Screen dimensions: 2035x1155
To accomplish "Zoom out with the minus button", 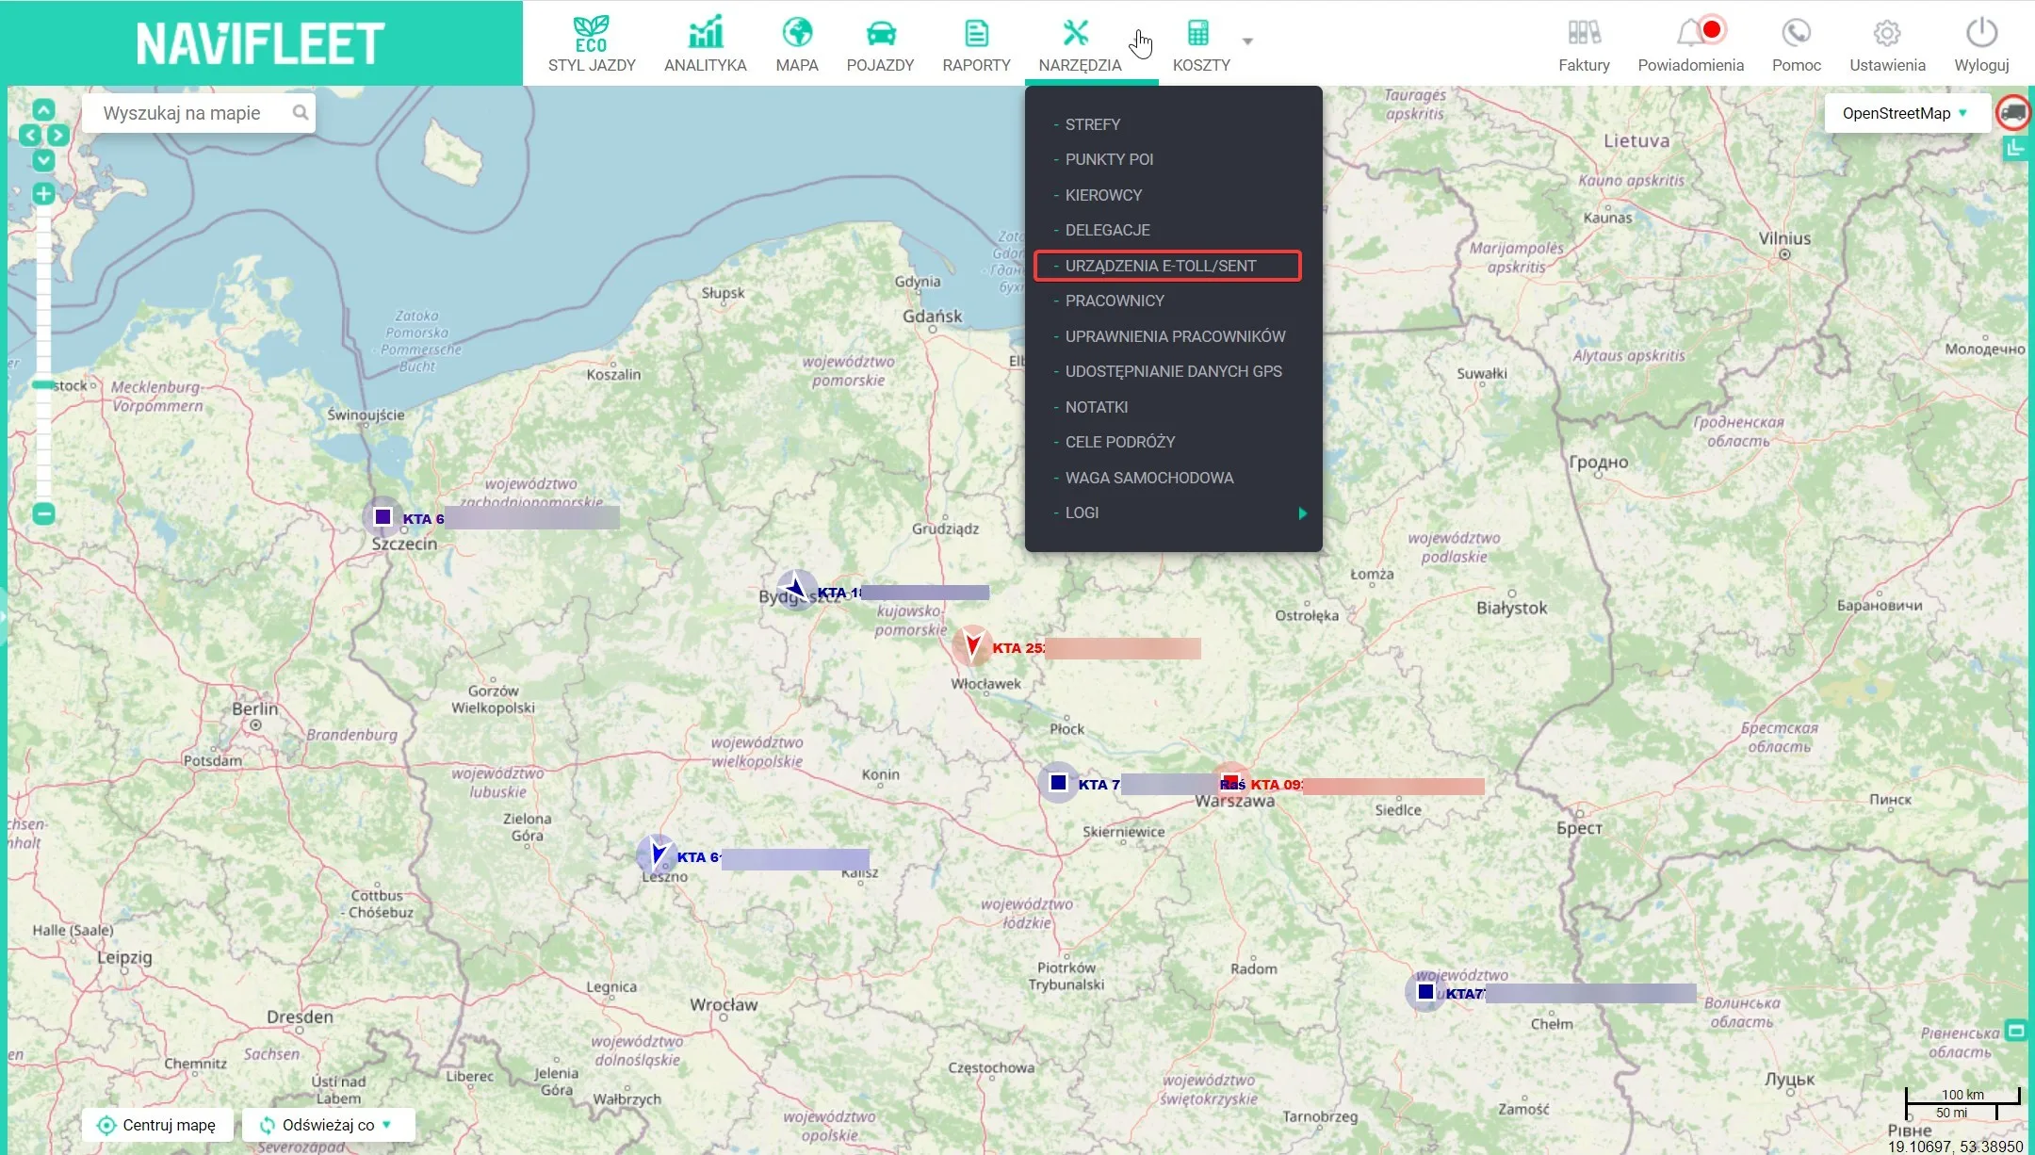I will click(x=43, y=513).
